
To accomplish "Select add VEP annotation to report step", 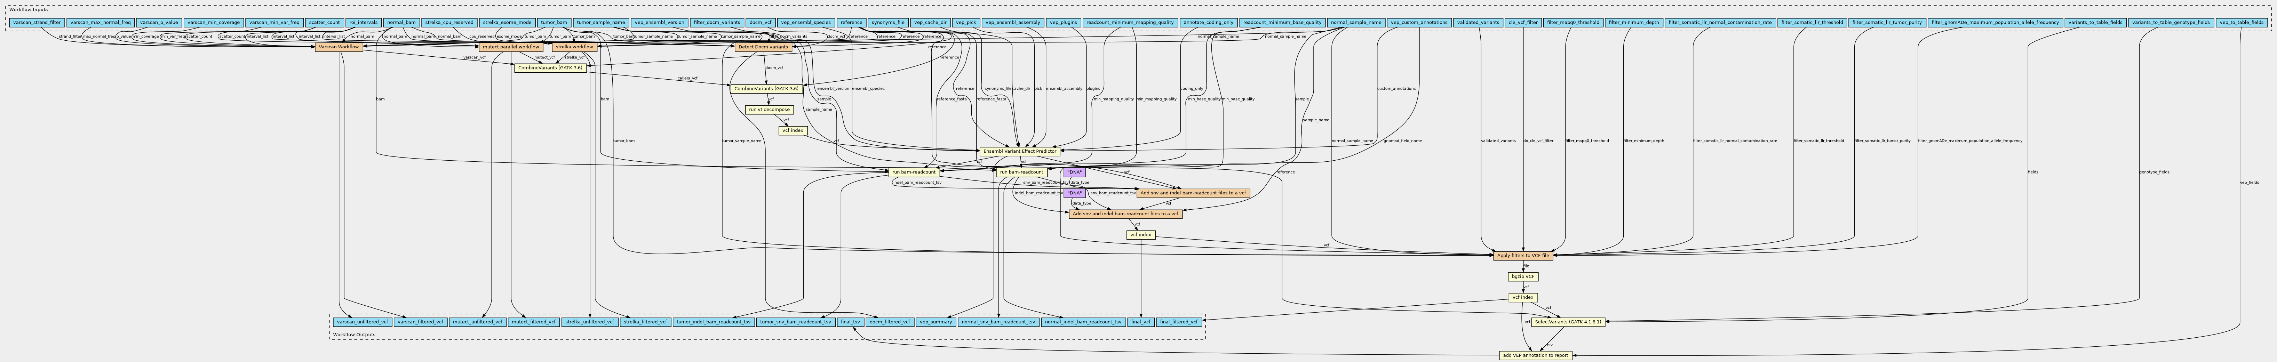I will coord(1535,355).
